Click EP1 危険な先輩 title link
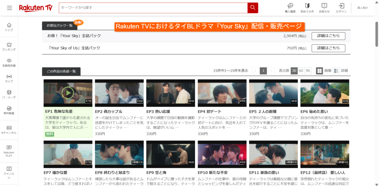 pyautogui.click(x=59, y=111)
